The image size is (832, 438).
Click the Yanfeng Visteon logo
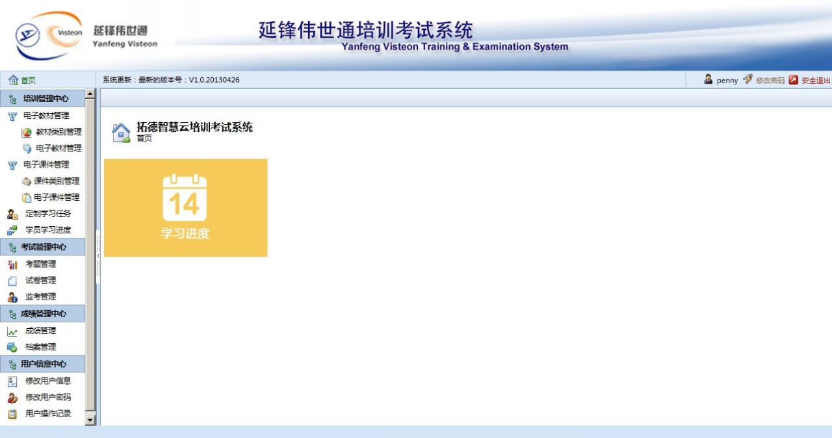pos(86,36)
